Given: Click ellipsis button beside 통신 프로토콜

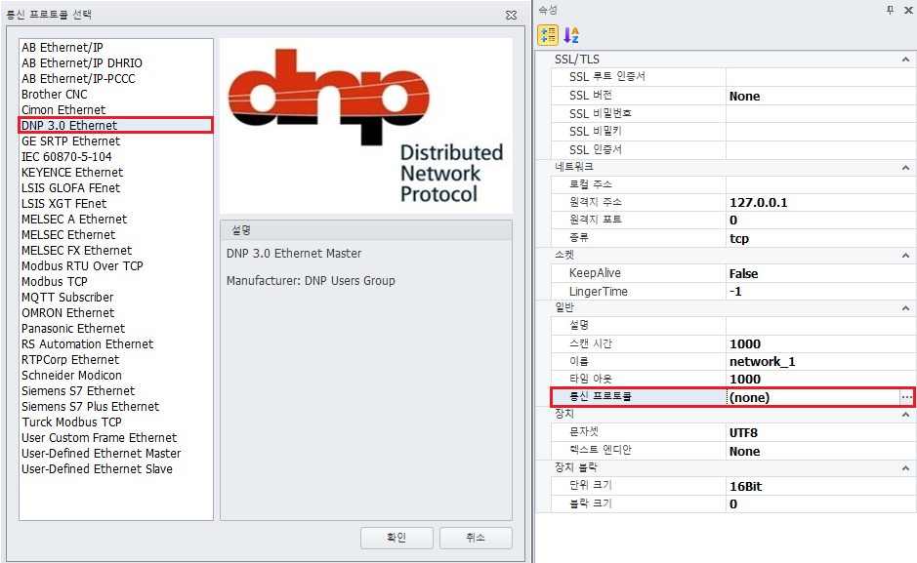Looking at the screenshot, I should [x=906, y=397].
